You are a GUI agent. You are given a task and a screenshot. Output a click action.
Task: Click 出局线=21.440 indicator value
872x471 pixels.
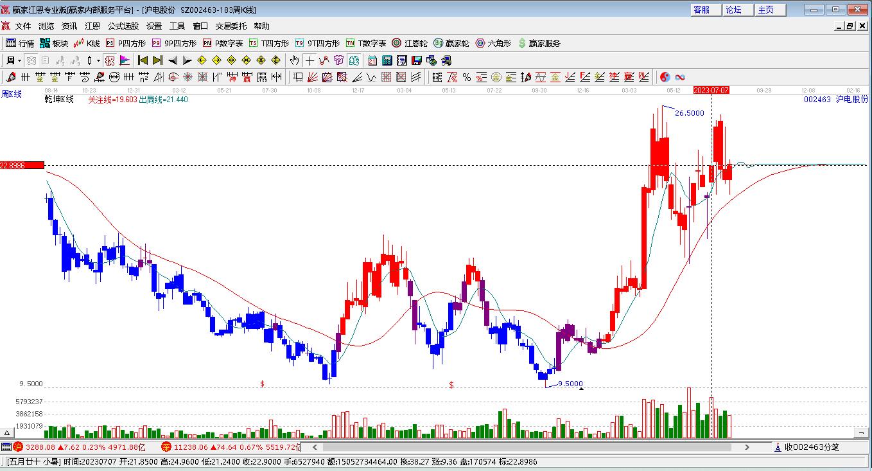[164, 100]
